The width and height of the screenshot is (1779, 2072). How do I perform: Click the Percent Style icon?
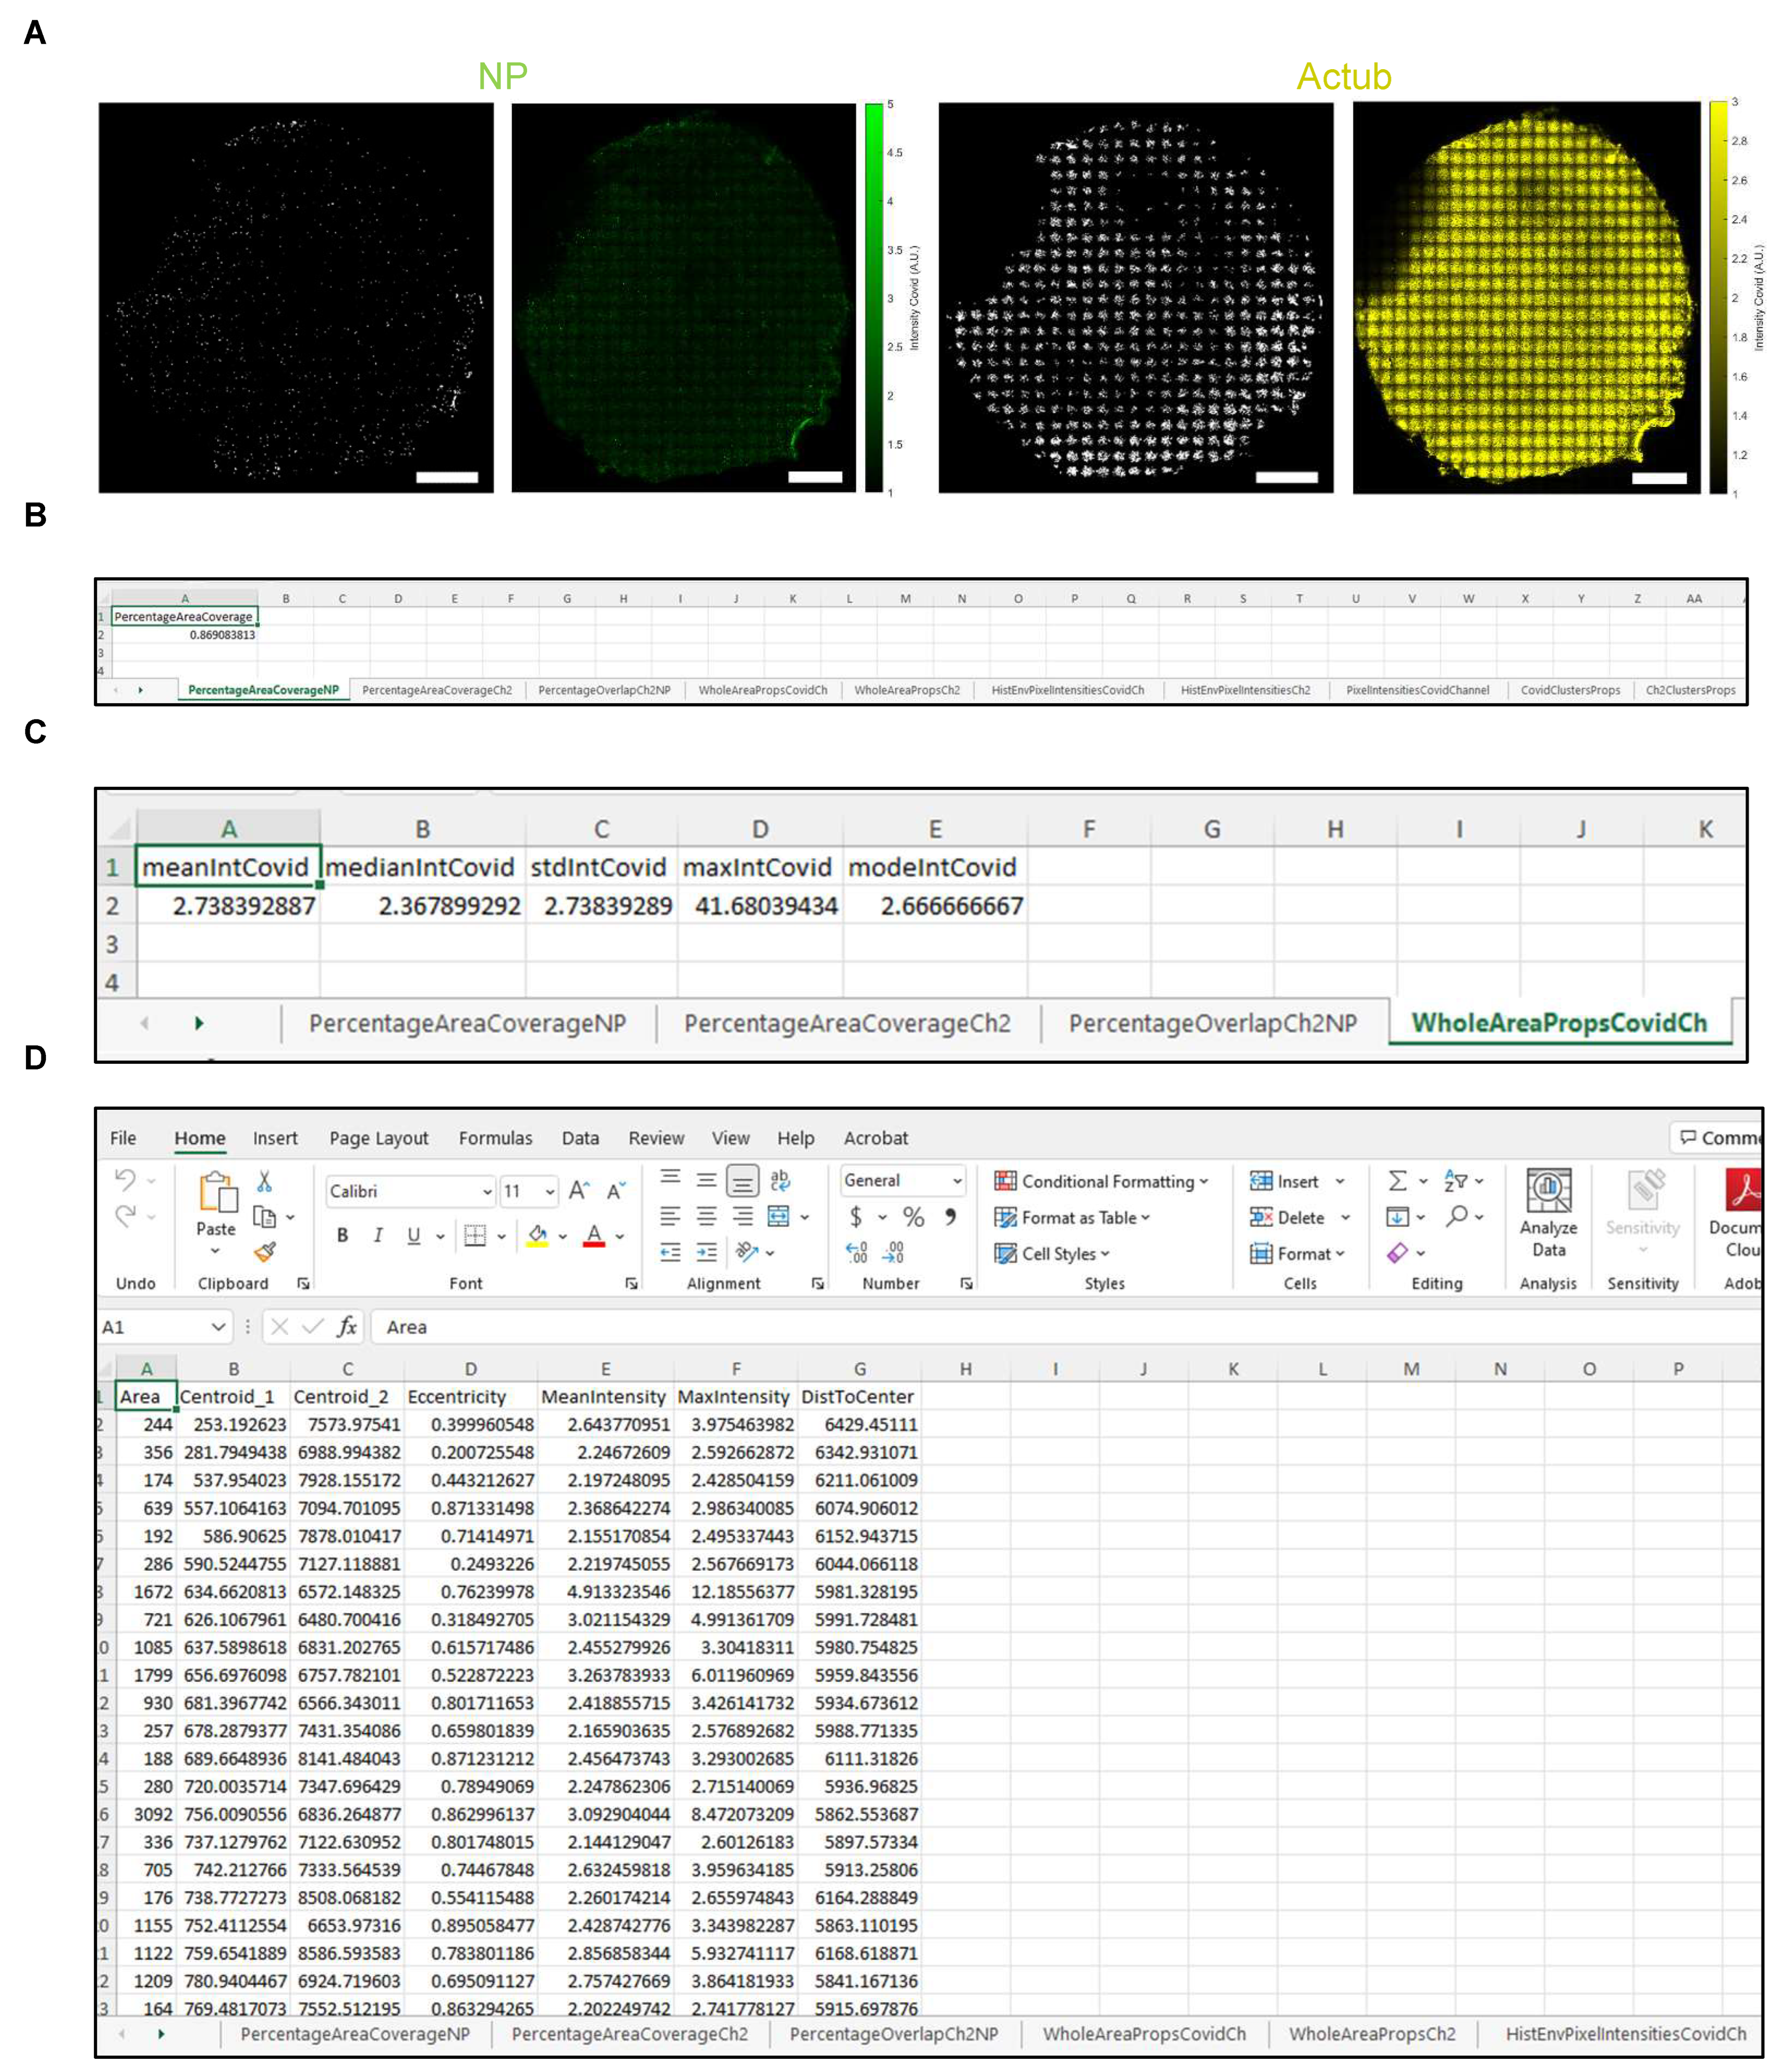[913, 1217]
